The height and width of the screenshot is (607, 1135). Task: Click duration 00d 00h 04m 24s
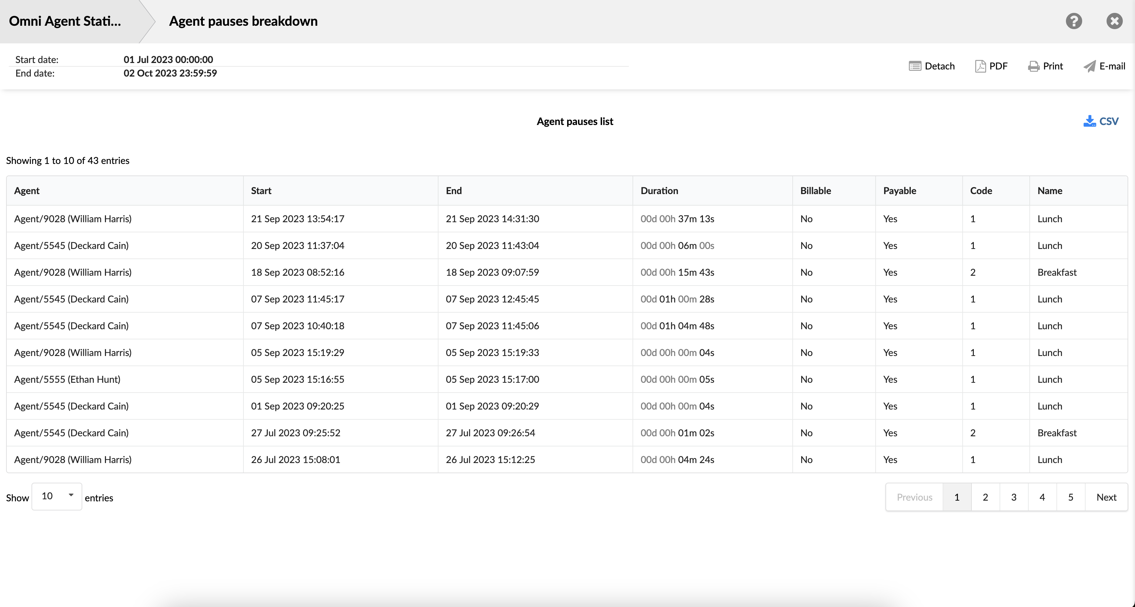click(677, 460)
